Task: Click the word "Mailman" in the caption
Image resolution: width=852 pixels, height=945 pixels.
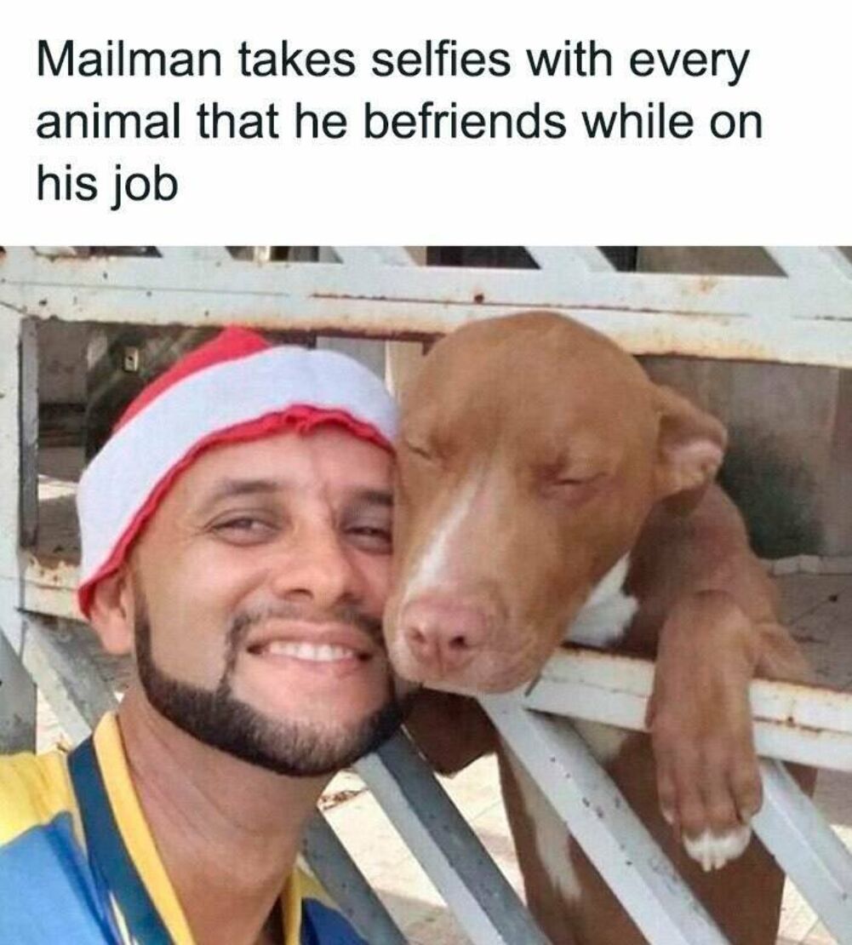Action: (x=129, y=60)
